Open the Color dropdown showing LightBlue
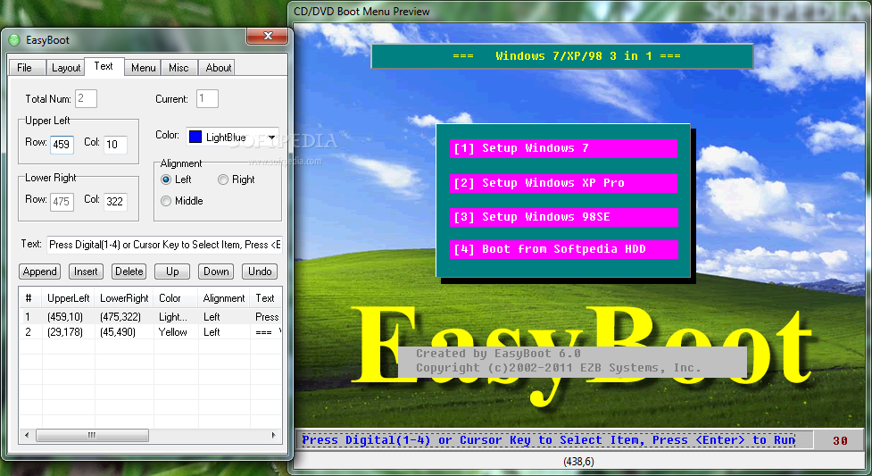The image size is (872, 476). (232, 137)
